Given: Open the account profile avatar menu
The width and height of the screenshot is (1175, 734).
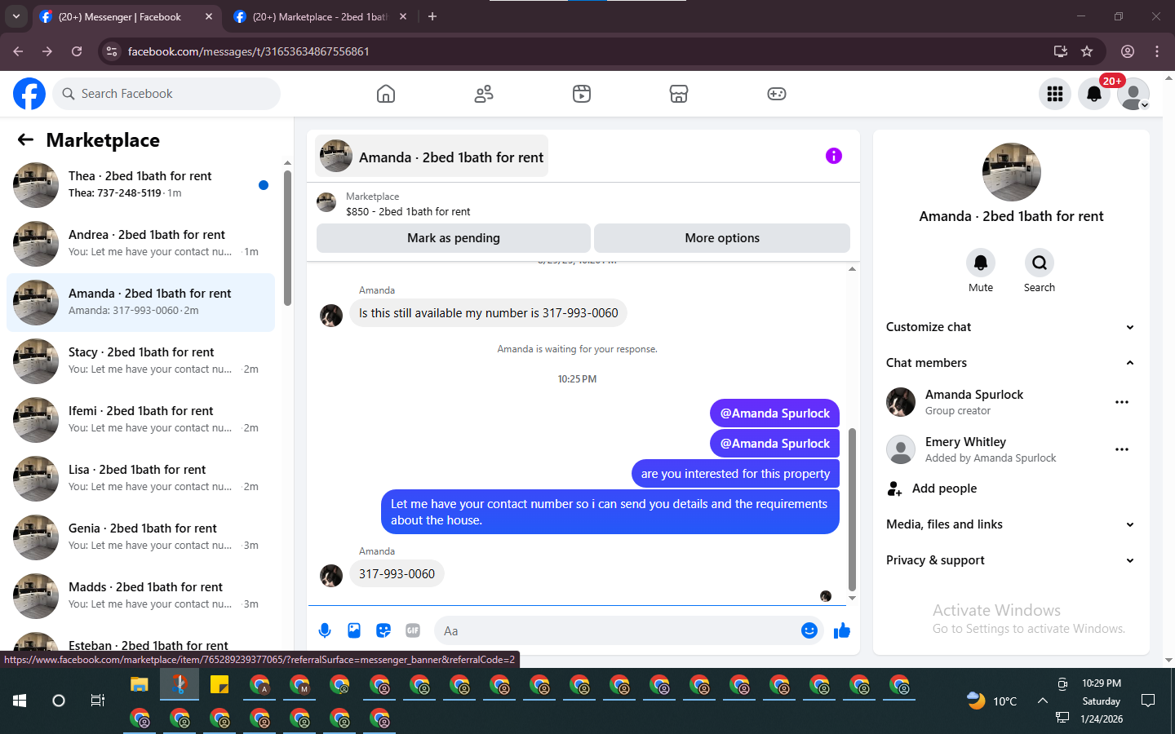Looking at the screenshot, I should [x=1133, y=94].
